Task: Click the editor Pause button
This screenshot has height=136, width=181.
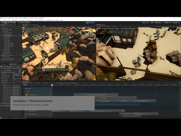Action: tap(90, 23)
